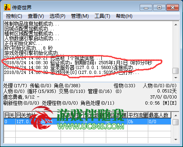
Task: Open the 帮助(H) menu
Action: click(124, 16)
